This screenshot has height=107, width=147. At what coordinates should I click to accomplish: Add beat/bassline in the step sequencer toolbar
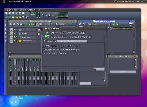pos(113,24)
